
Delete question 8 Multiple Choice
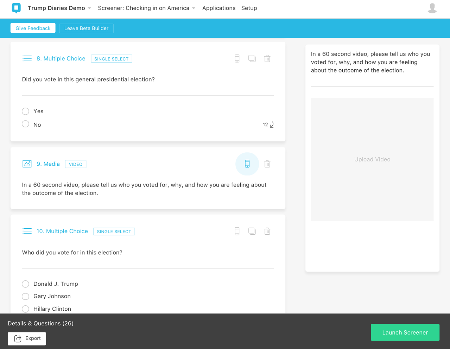pos(267,58)
